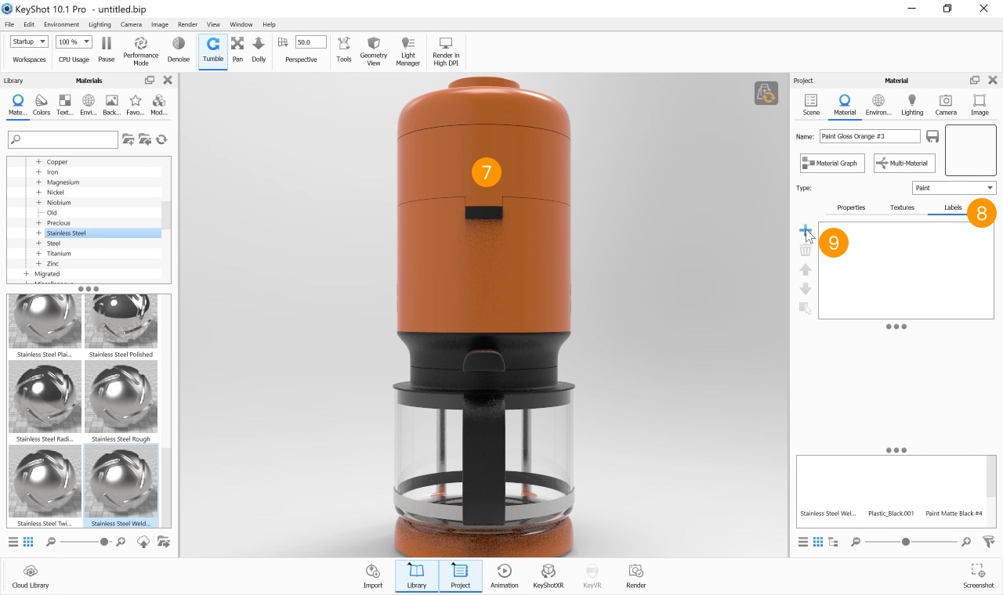Activate the Tumble camera tool

point(212,49)
